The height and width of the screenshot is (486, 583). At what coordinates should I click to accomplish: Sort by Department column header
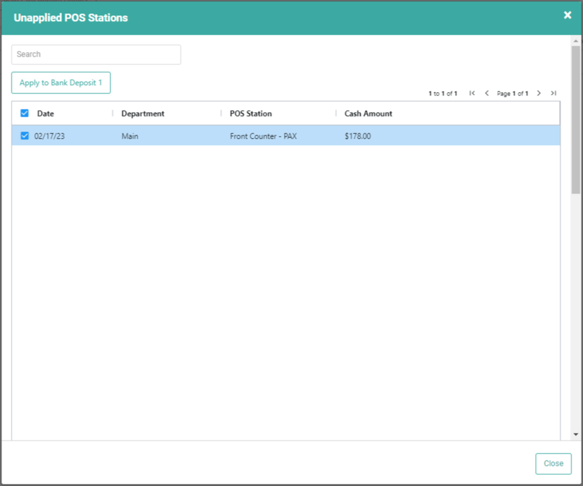pos(143,113)
